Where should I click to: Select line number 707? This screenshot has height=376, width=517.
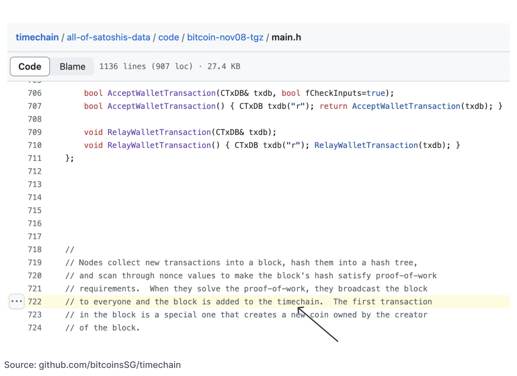coord(35,106)
